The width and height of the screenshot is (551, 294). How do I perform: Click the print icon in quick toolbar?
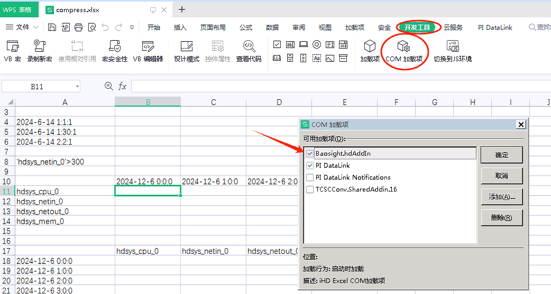(x=79, y=27)
